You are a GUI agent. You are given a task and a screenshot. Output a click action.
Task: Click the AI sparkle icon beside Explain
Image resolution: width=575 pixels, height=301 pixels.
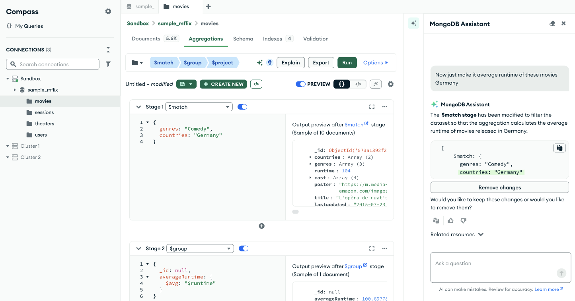pos(259,63)
